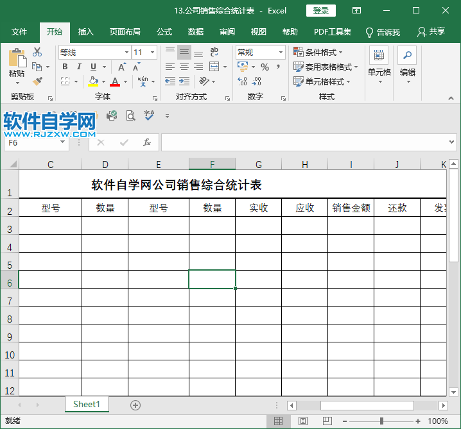Image resolution: width=461 pixels, height=429 pixels.
Task: Click 告诉我 tell me search
Action: [383, 32]
